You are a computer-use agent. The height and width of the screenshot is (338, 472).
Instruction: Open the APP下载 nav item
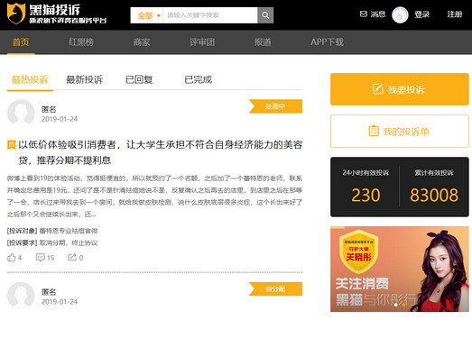328,42
